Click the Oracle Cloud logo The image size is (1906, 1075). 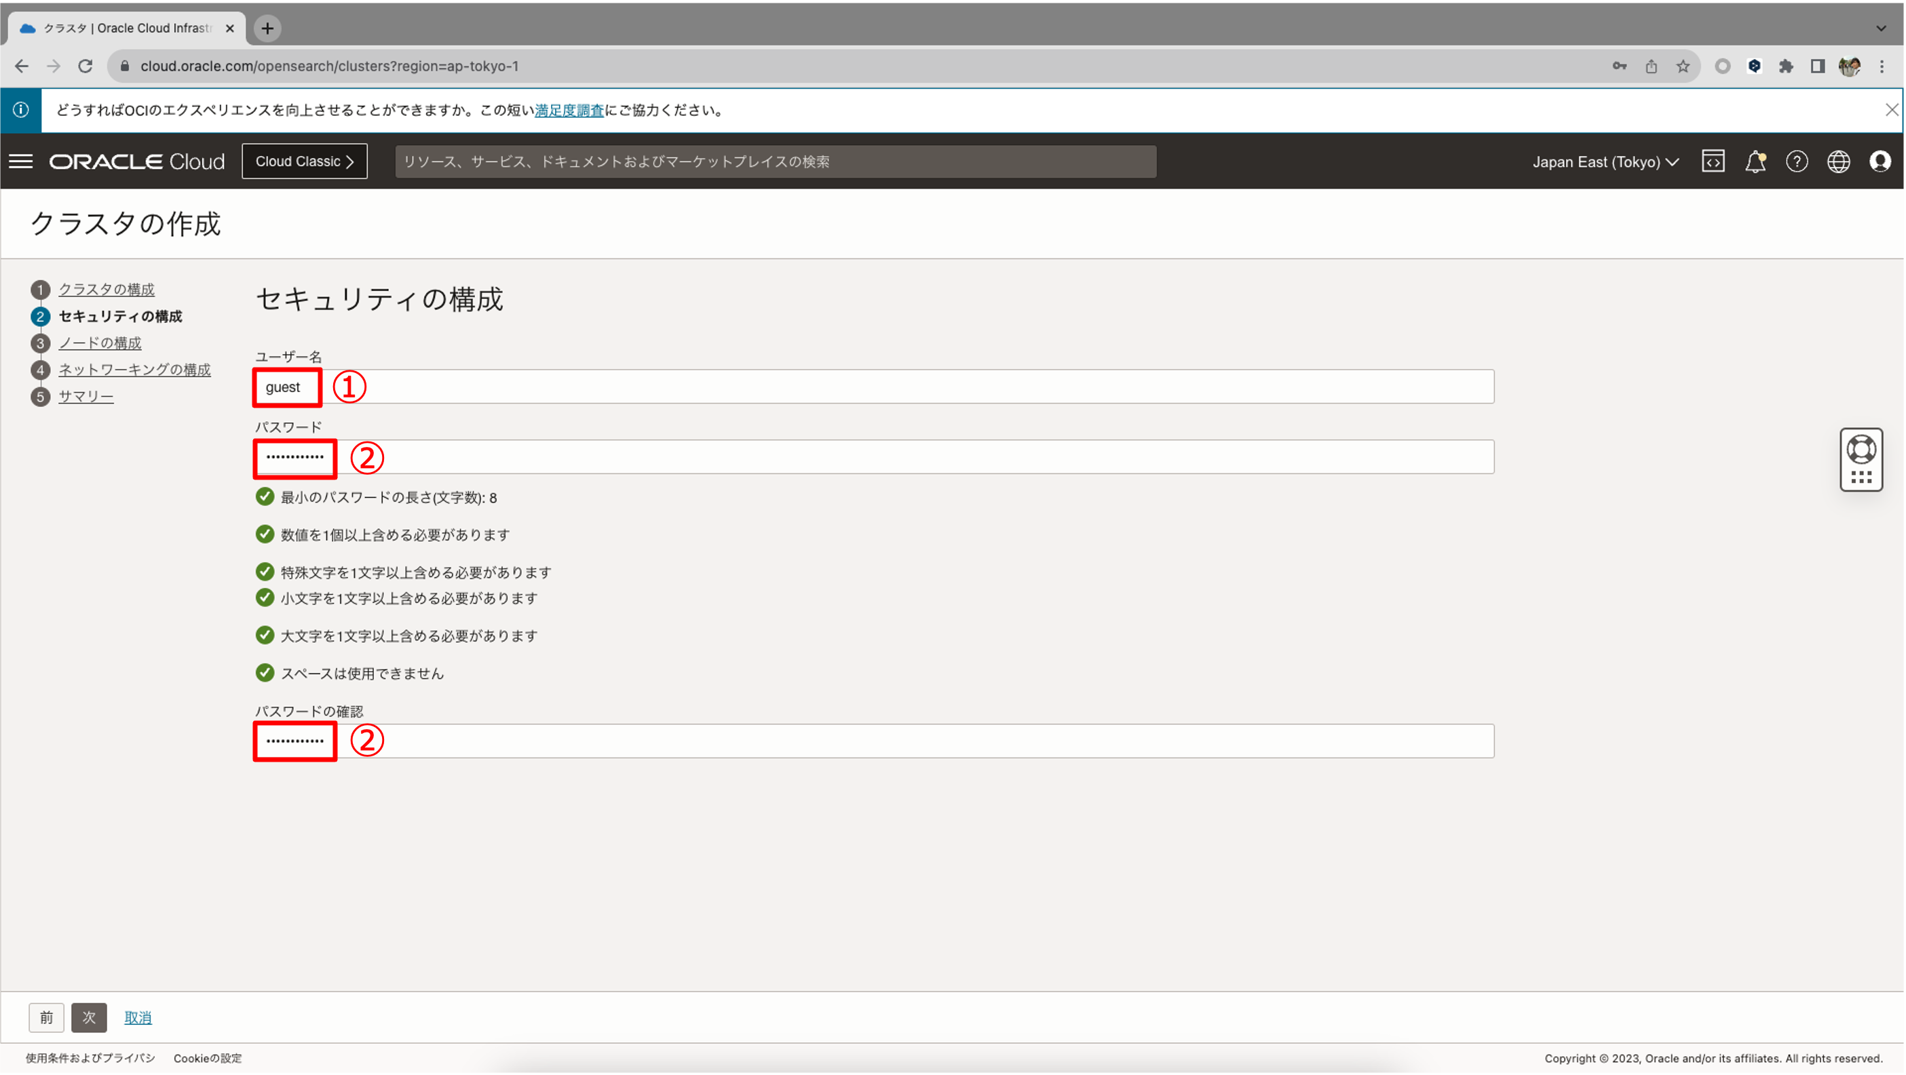pyautogui.click(x=136, y=161)
